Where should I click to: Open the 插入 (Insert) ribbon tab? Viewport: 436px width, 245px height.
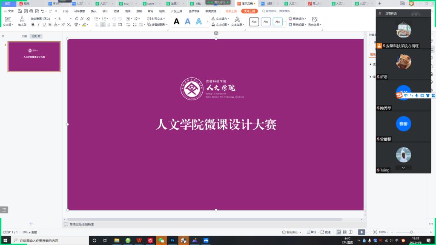(94, 11)
